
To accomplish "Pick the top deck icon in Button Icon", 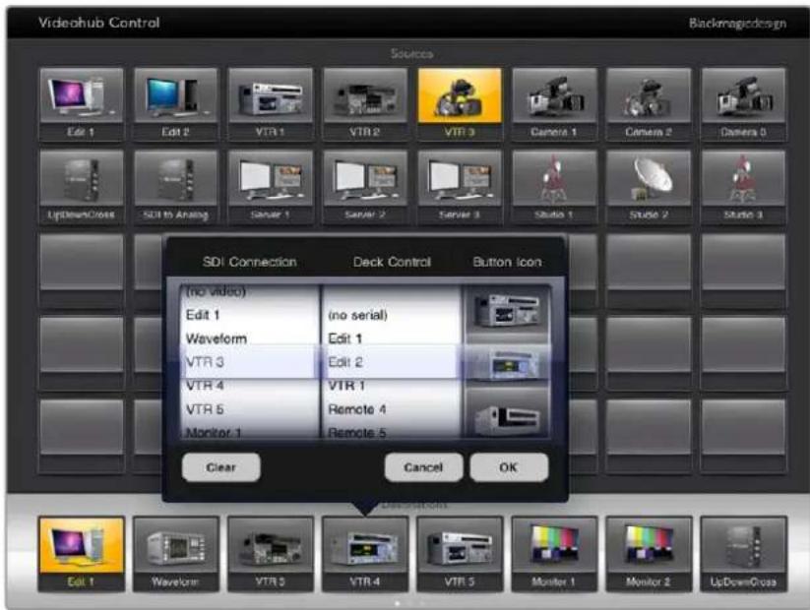I will (508, 311).
